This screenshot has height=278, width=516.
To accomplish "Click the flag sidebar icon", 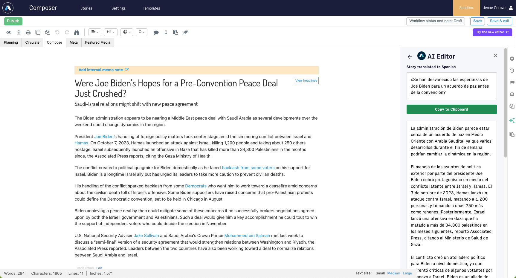I will 512,83.
